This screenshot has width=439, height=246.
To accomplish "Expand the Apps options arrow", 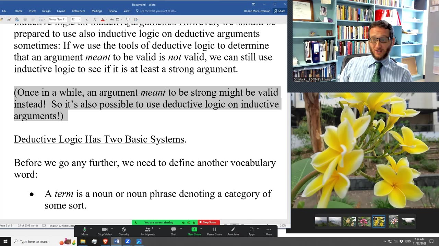I will click(x=258, y=229).
